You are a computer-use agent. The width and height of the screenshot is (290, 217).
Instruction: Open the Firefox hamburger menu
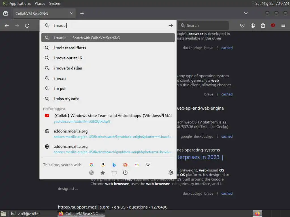283,25
